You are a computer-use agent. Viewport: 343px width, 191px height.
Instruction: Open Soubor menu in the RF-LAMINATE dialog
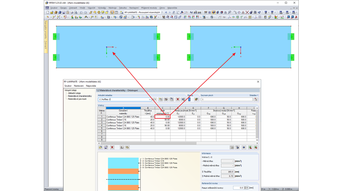68,86
